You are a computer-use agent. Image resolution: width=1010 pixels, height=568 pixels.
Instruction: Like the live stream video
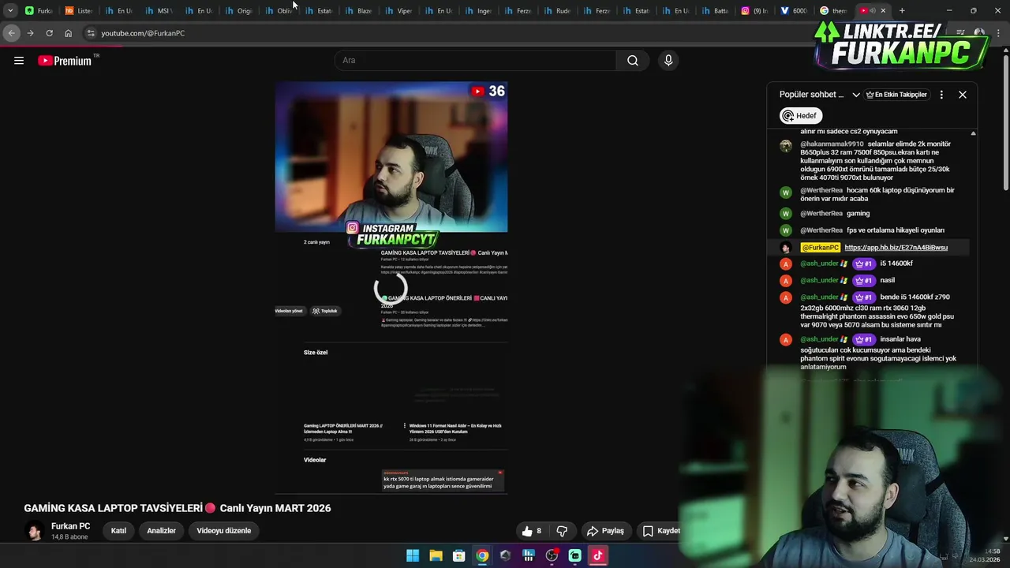click(532, 531)
